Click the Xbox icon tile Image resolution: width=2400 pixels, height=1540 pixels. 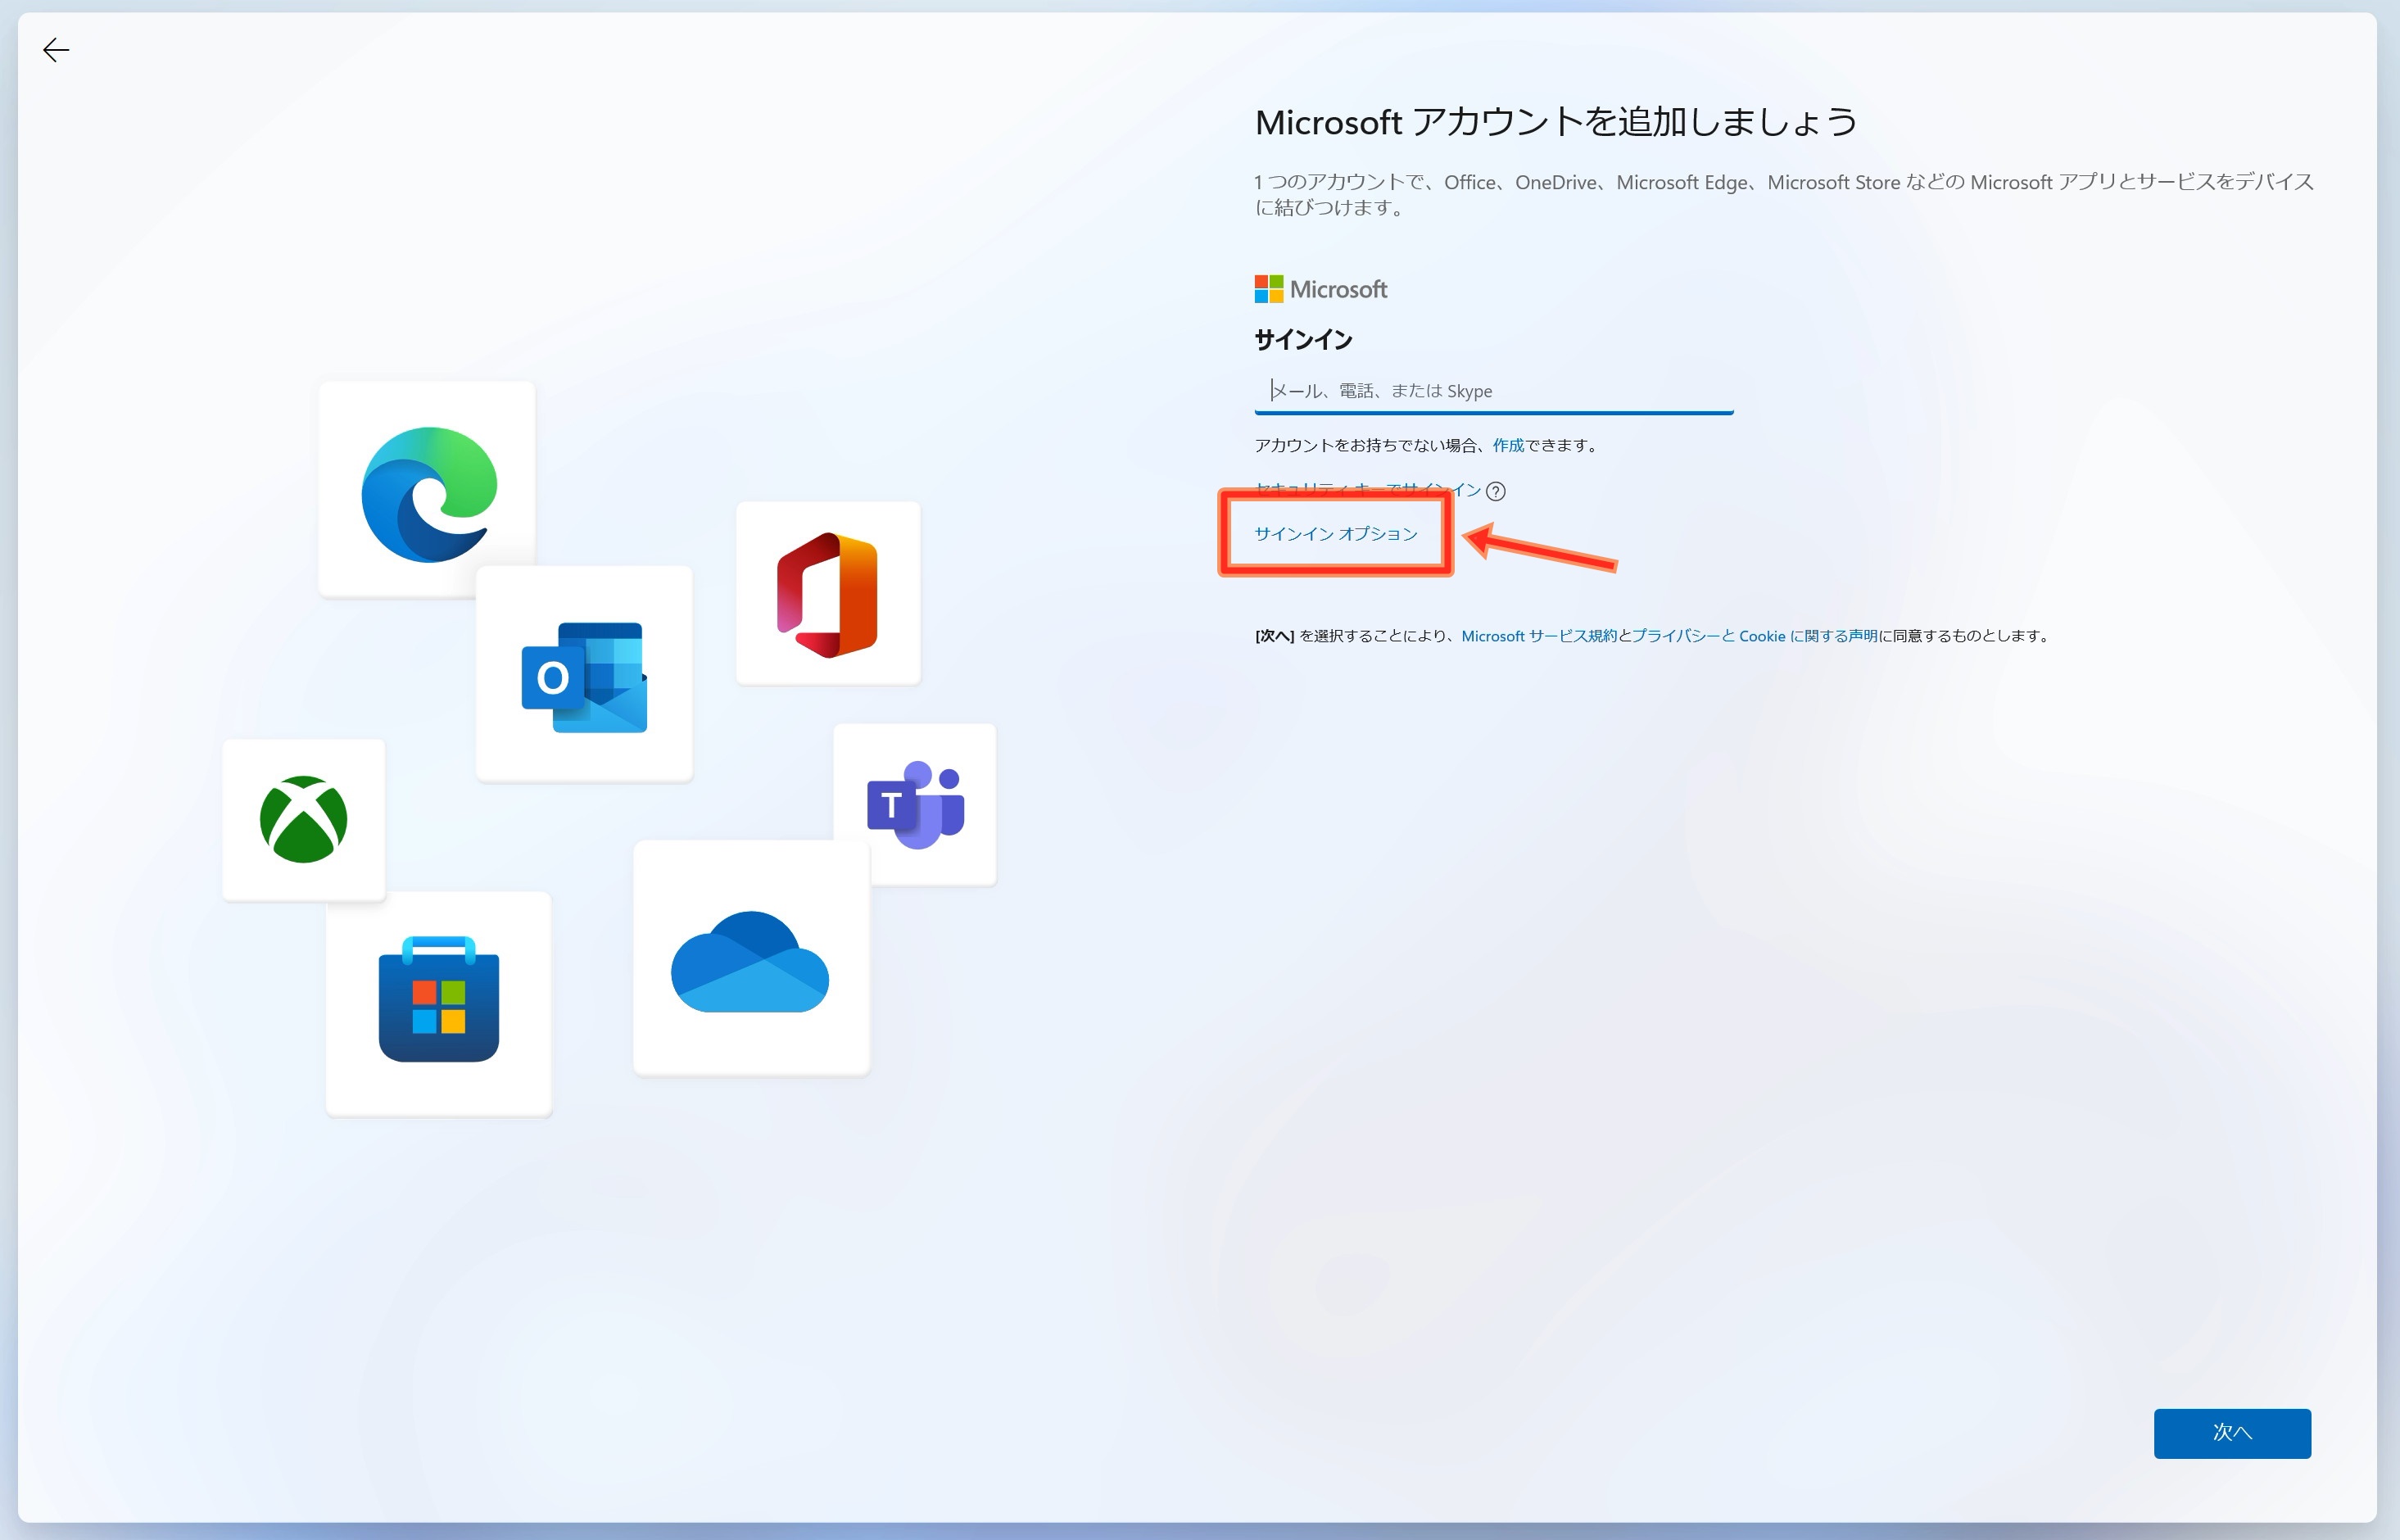click(304, 820)
